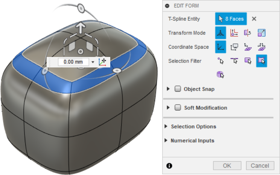The image size is (280, 175).
Task: Choose Selection Space coordinate icon
Action: (x=248, y=47)
